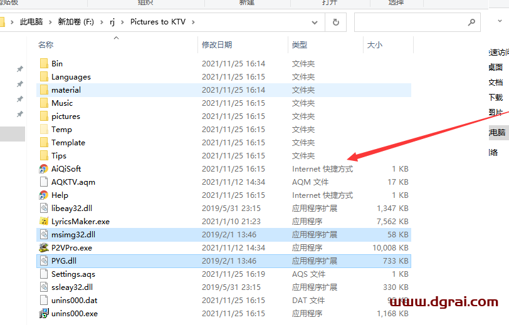
Task: Click the 7,562 KB size cell
Action: 392,222
